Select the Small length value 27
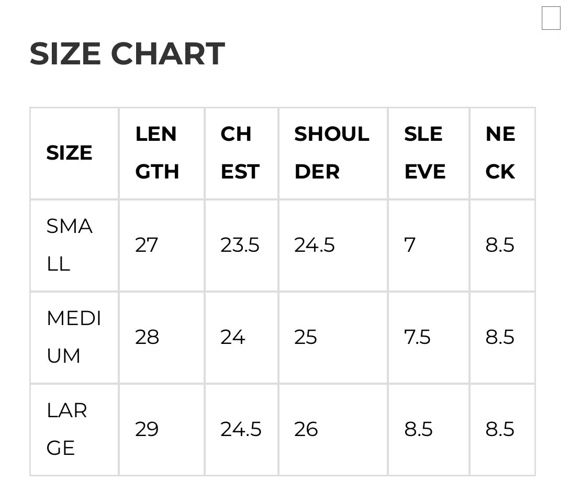The image size is (569, 502). coord(147,245)
